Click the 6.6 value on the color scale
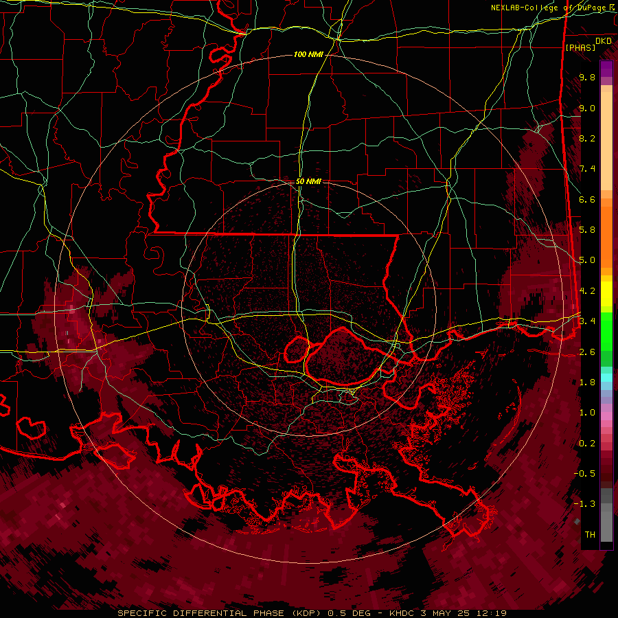Image resolution: width=618 pixels, height=618 pixels. click(x=587, y=199)
